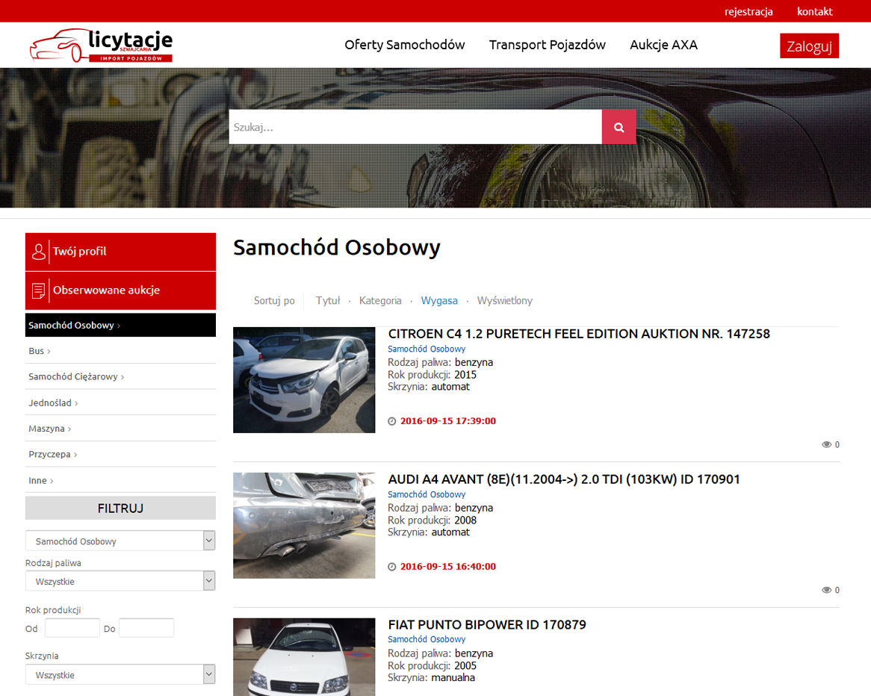The width and height of the screenshot is (871, 696).
Task: Open the vehicle category dropdown Samochód Osobowy
Action: pos(120,541)
